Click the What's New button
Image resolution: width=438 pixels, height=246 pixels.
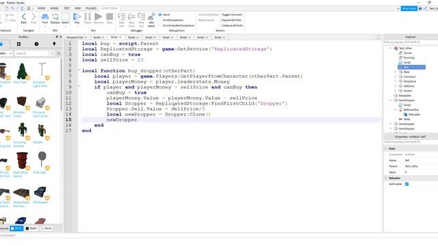(409, 8)
